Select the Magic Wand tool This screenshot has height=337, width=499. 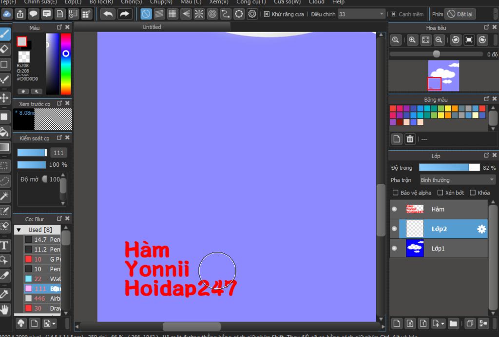pos(4,196)
